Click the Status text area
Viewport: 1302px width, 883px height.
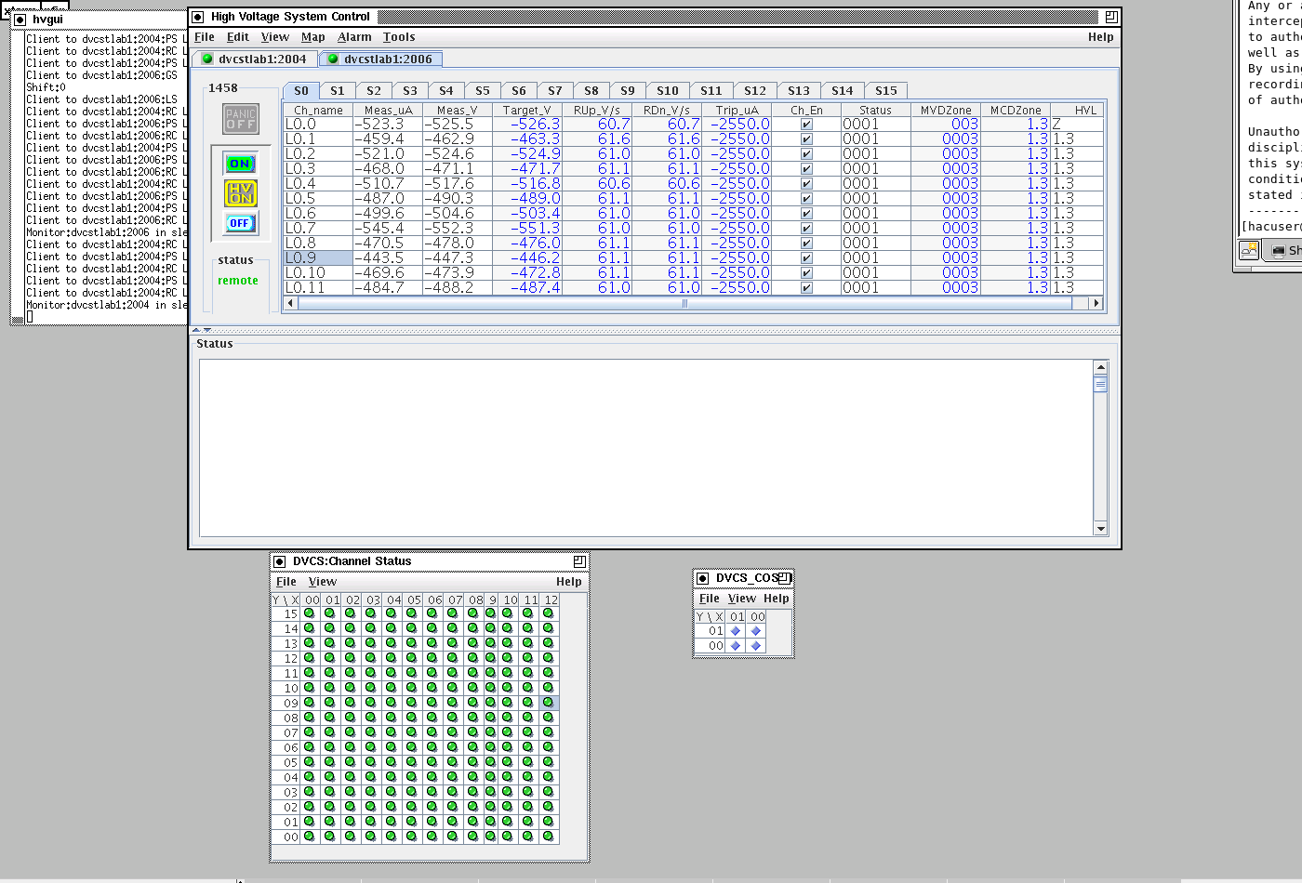647,448
